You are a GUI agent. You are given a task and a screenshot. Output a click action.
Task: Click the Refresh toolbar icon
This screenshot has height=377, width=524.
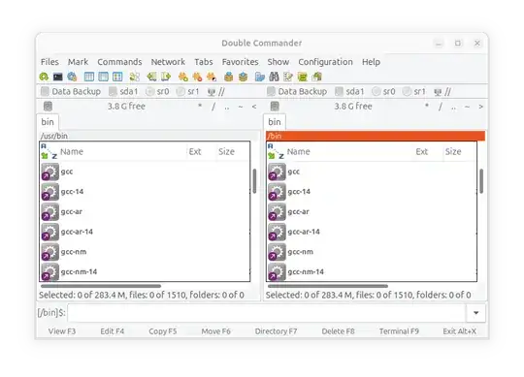pyautogui.click(x=44, y=77)
